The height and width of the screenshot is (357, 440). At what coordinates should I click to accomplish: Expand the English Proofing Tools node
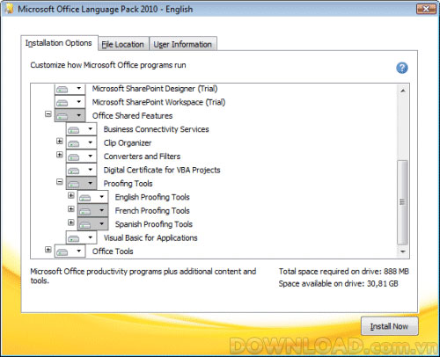point(71,195)
